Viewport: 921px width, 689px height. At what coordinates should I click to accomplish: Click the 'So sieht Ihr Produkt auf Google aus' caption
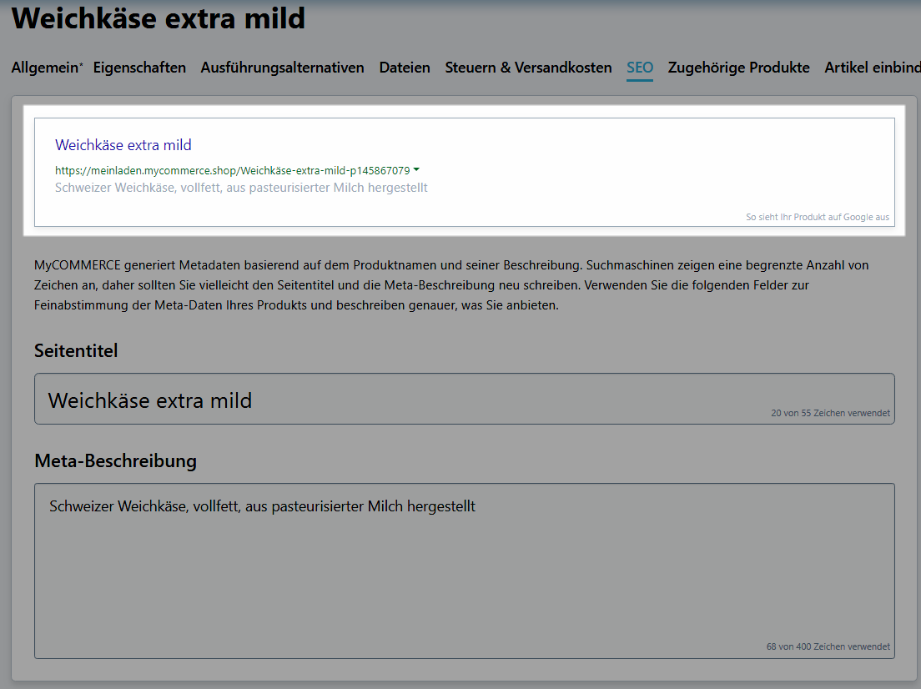(x=817, y=217)
